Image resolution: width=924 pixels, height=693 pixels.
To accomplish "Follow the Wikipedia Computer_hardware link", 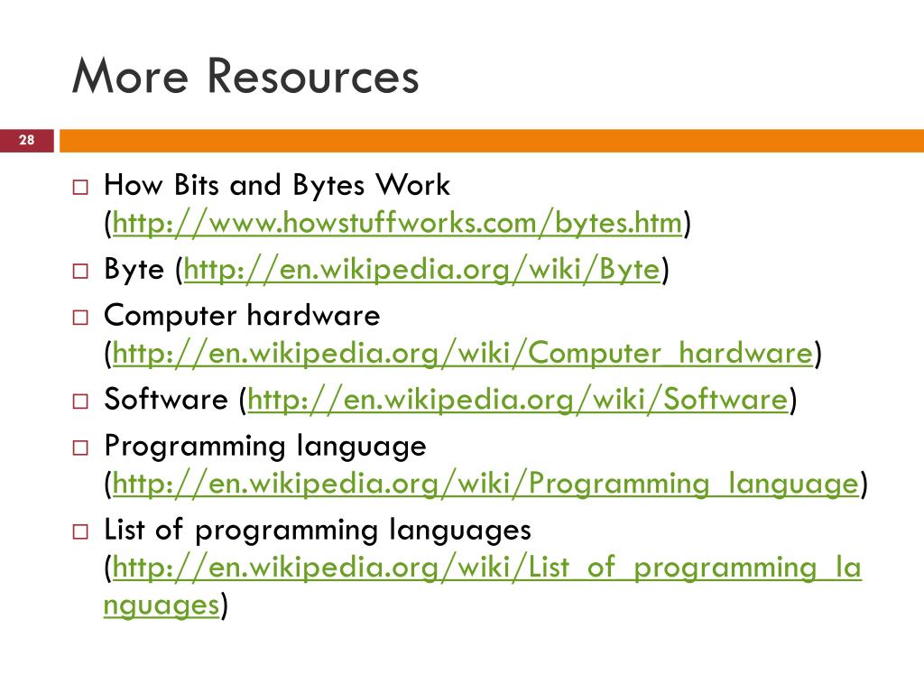I will point(463,354).
